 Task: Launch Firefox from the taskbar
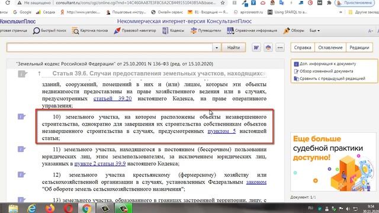(50, 208)
